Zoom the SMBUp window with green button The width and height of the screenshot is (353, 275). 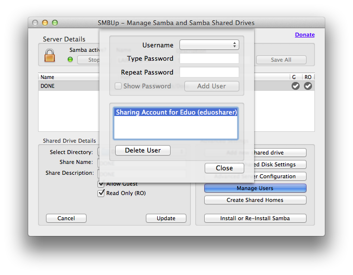click(55, 23)
